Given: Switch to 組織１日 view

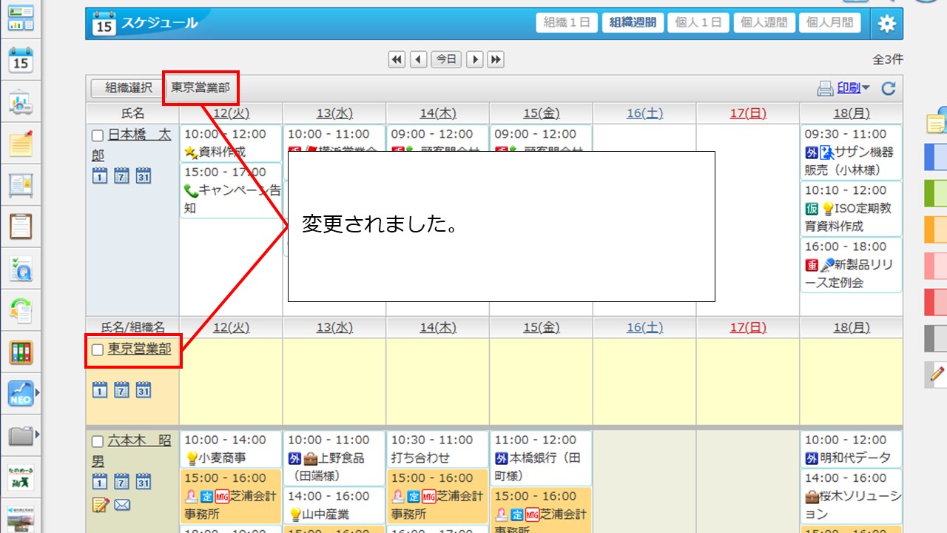Looking at the screenshot, I should tap(567, 23).
